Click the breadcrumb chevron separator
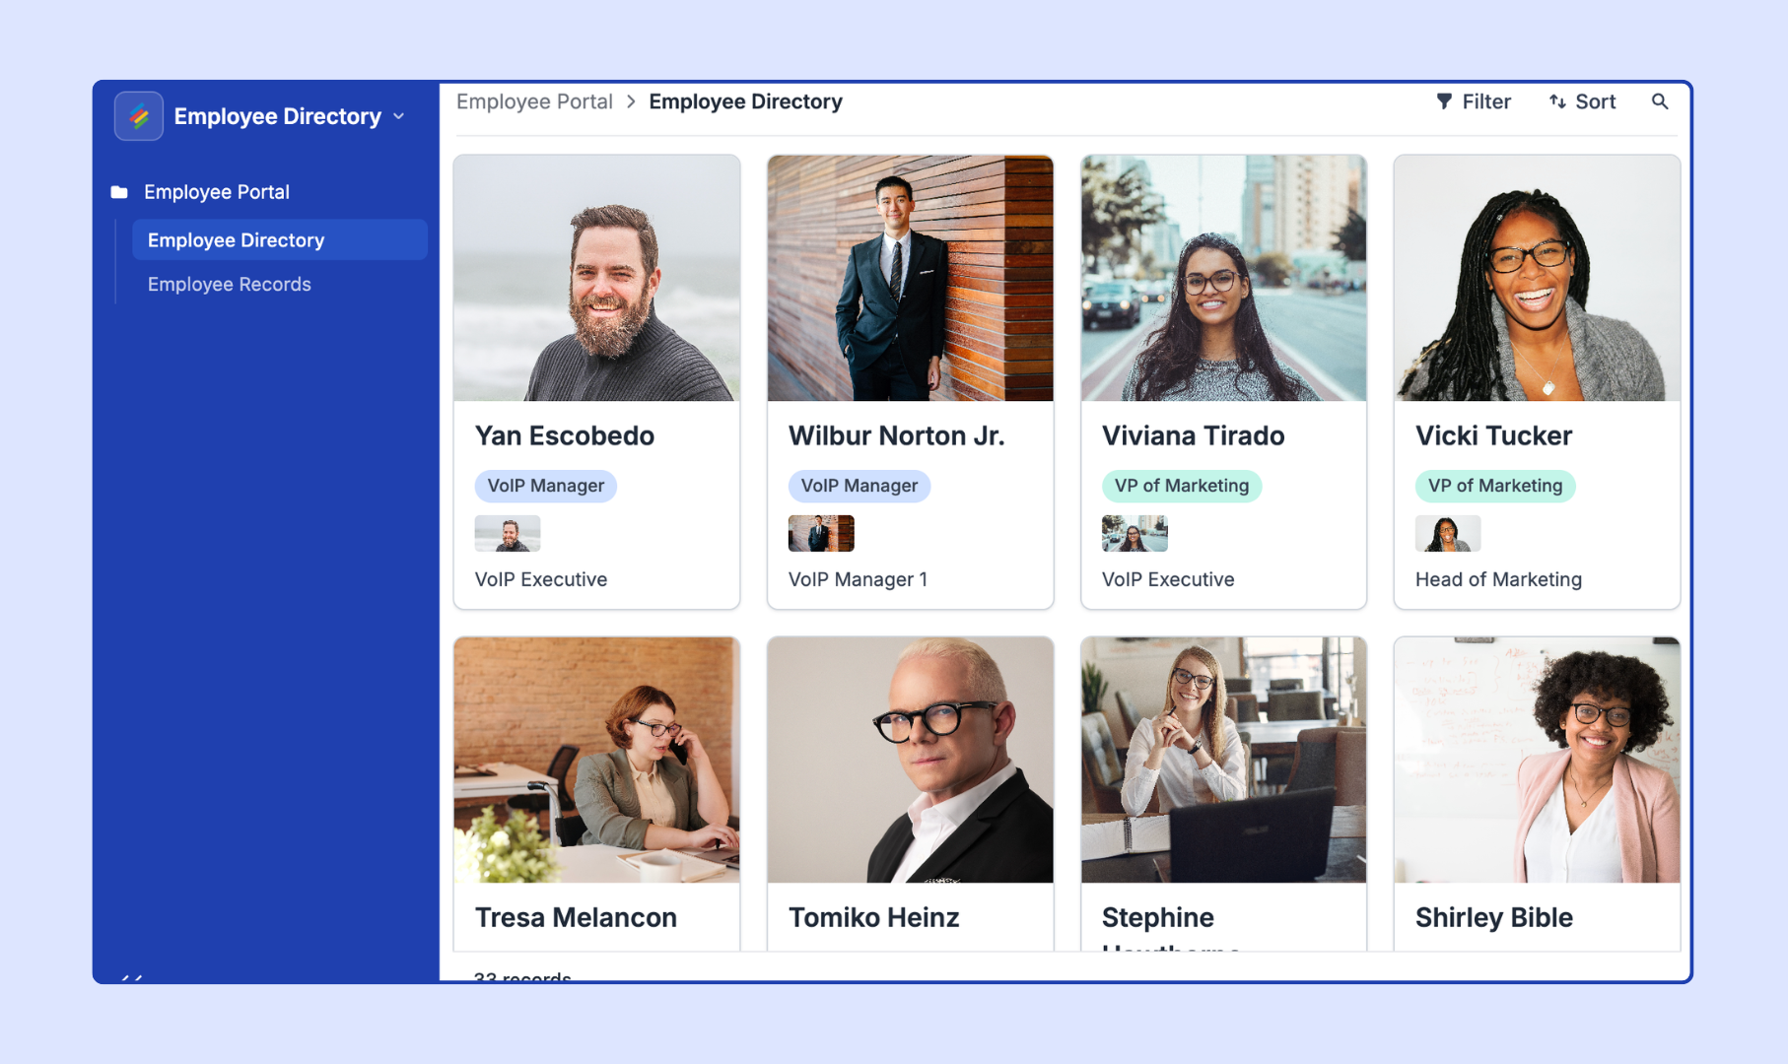 [631, 101]
